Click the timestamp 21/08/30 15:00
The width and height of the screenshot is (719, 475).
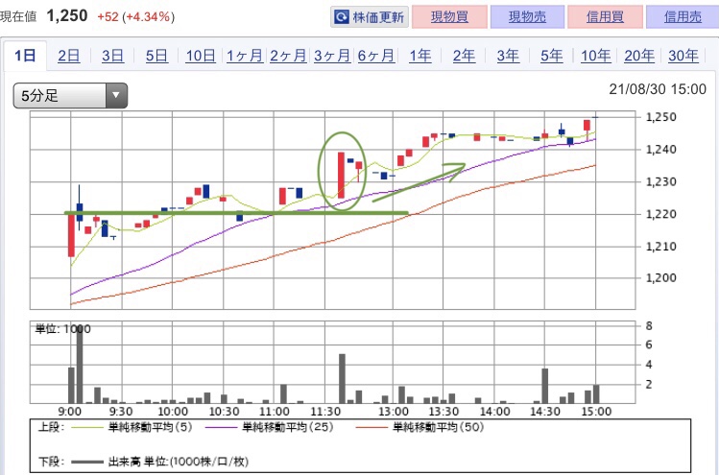[x=658, y=89]
